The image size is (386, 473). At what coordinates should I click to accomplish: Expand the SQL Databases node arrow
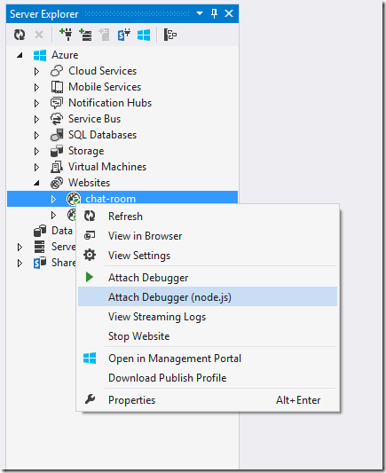36,135
